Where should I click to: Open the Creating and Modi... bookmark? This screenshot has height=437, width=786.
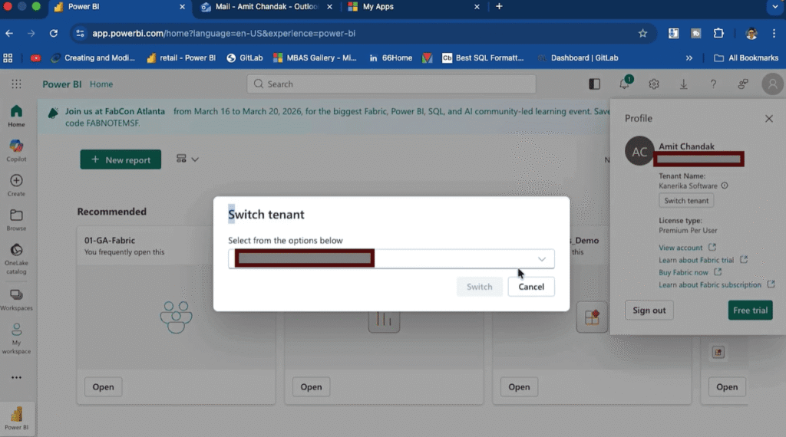(93, 58)
